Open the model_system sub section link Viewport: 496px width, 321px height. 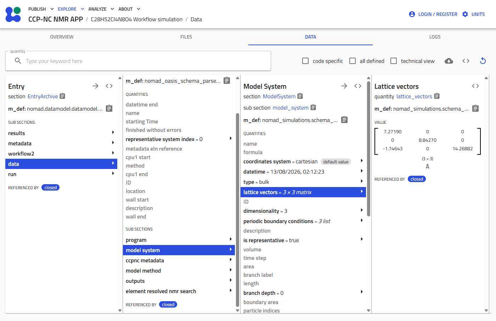tap(291, 108)
